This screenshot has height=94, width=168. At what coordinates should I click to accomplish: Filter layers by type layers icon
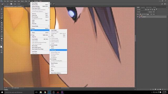tap(150, 9)
